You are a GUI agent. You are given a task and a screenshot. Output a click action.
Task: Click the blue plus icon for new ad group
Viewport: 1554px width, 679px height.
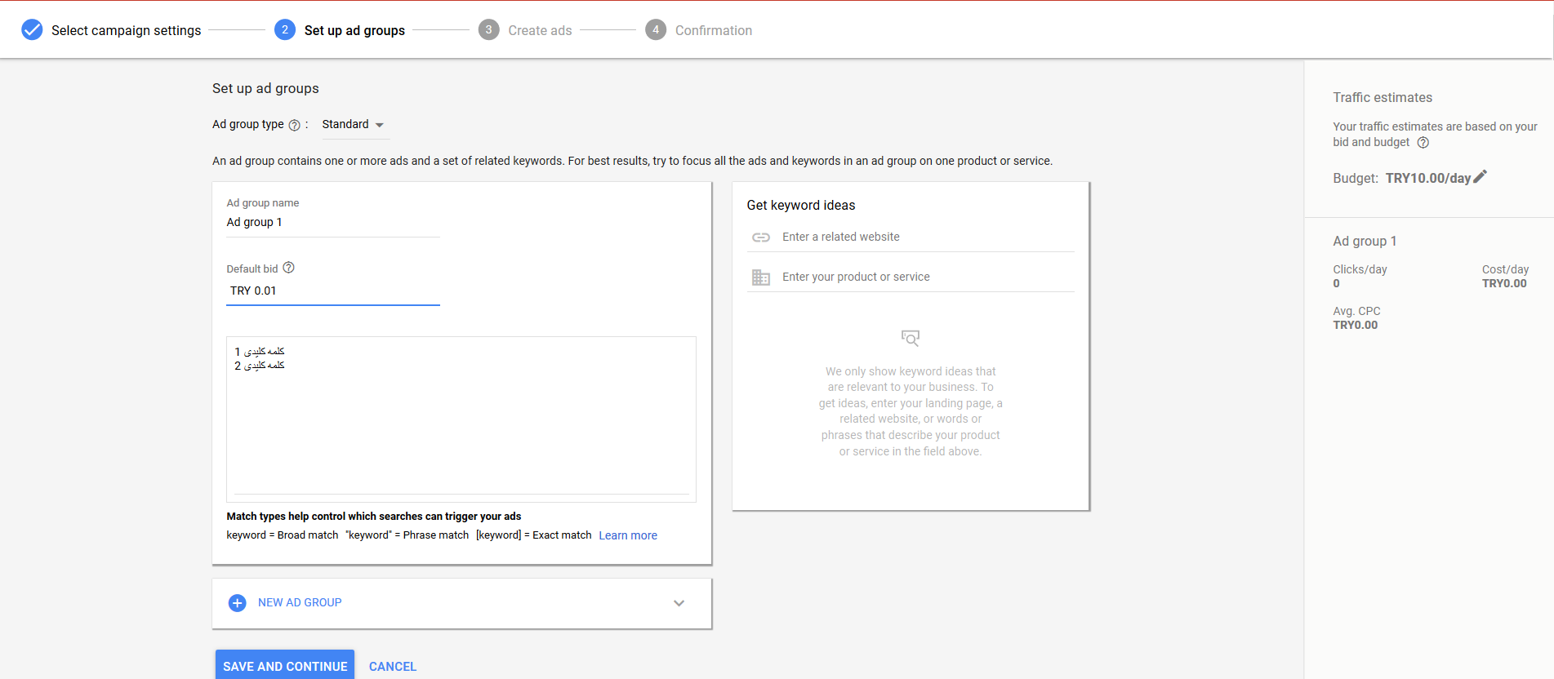coord(238,603)
